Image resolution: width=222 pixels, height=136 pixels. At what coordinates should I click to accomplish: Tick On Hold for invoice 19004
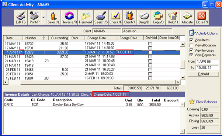(150, 78)
